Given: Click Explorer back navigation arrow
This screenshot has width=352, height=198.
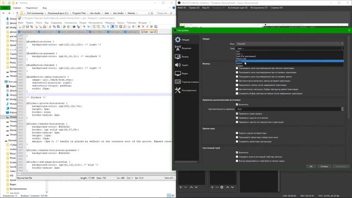Looking at the screenshot, I should click(x=4, y=13).
